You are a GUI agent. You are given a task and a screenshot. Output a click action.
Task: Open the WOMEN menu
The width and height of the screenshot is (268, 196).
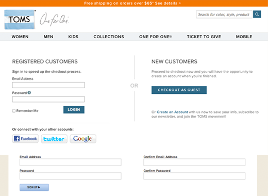point(20,37)
